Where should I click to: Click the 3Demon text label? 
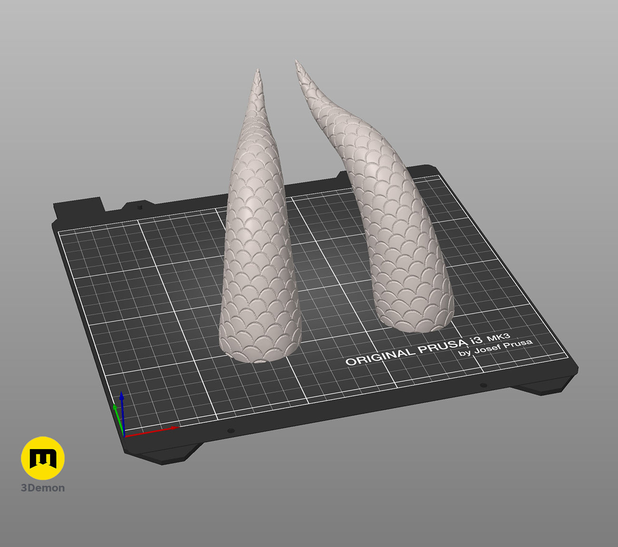pyautogui.click(x=43, y=488)
